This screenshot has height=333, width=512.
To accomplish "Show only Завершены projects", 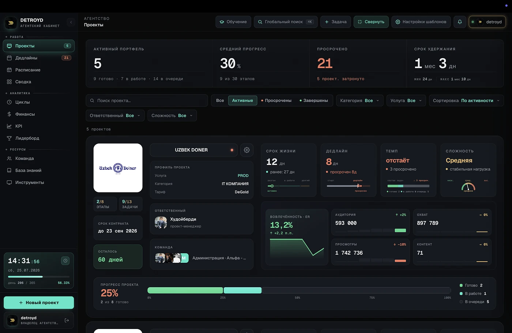I will (313, 101).
